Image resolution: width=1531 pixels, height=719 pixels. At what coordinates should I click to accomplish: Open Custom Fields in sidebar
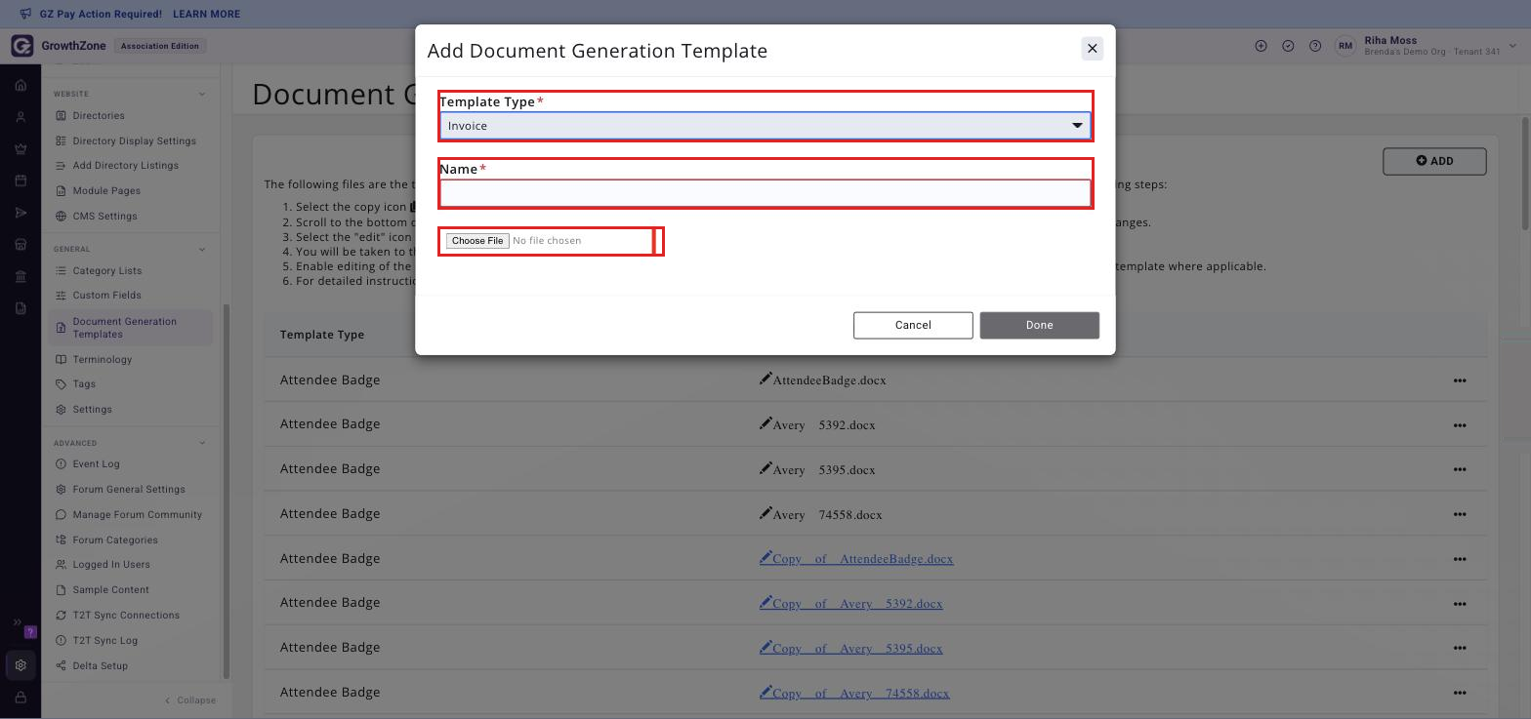coord(106,296)
